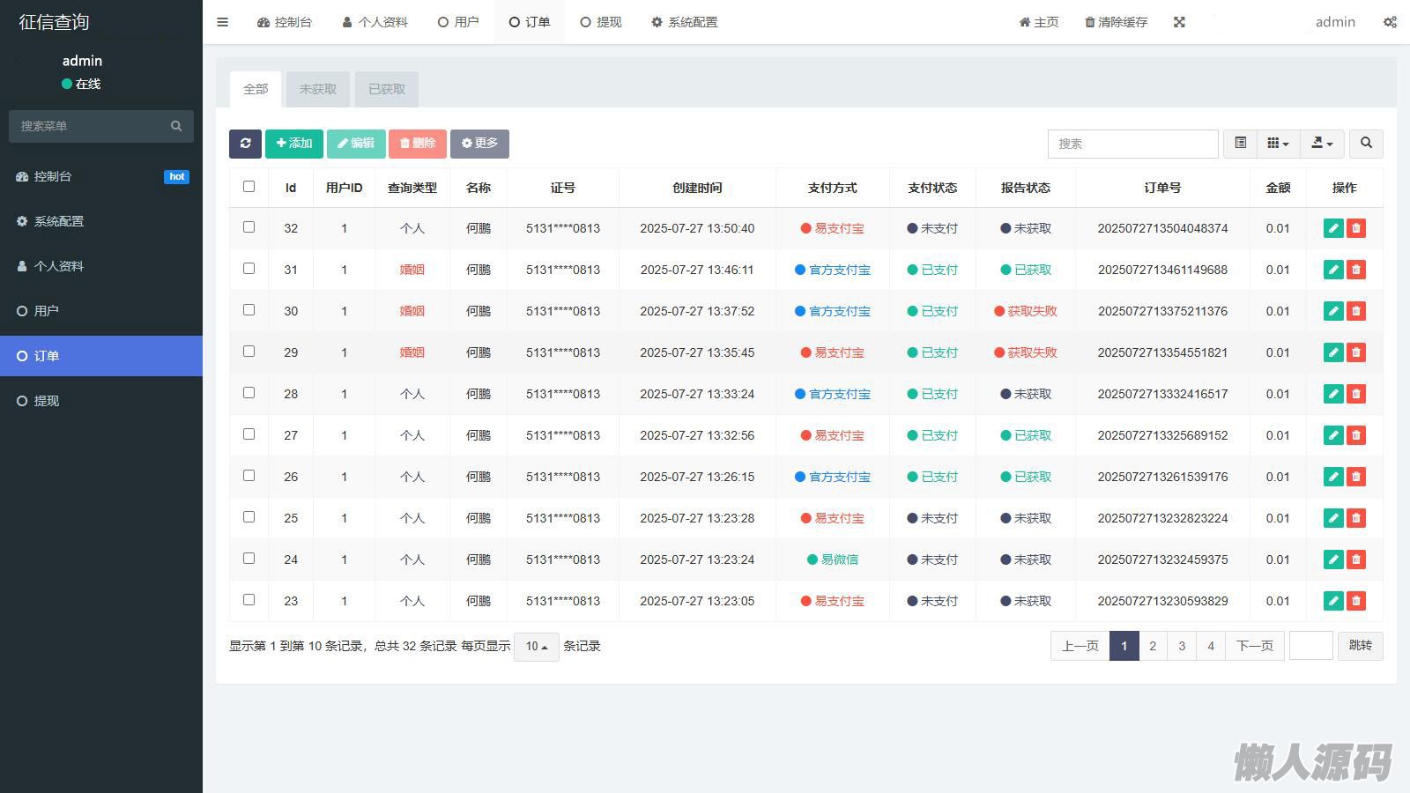The image size is (1410, 793).
Task: Click the green 添加 button
Action: click(294, 144)
